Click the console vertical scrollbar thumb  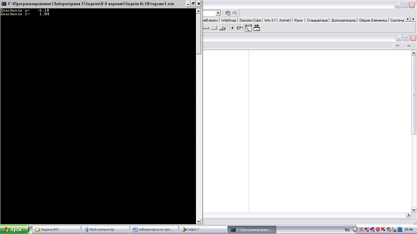199,34
